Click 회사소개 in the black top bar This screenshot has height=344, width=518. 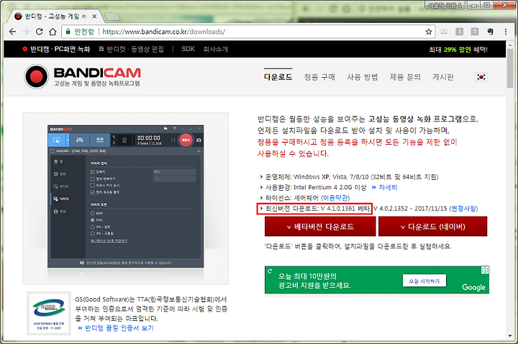[215, 49]
